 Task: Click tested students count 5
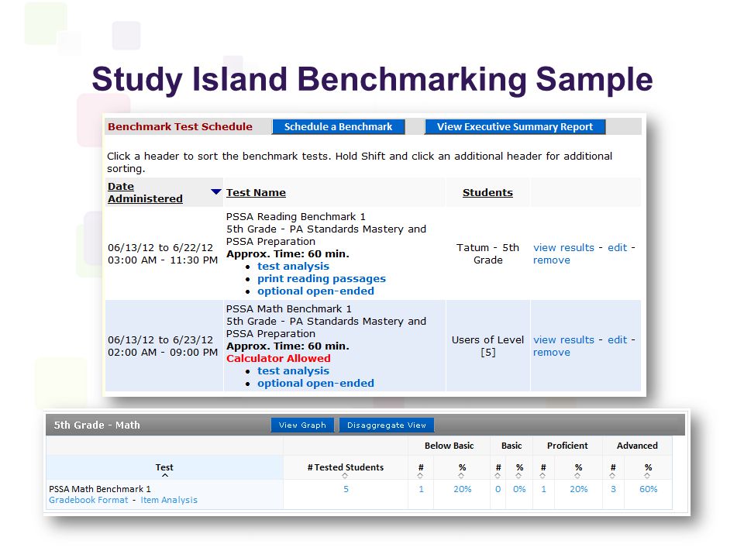click(346, 489)
